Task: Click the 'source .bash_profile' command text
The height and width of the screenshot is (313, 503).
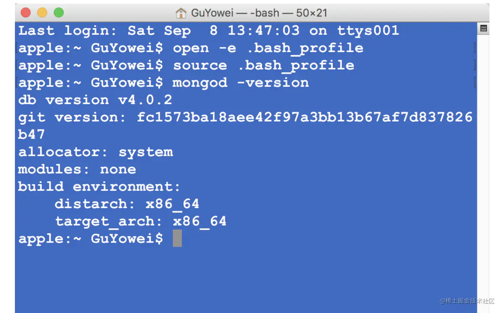Action: (x=263, y=65)
